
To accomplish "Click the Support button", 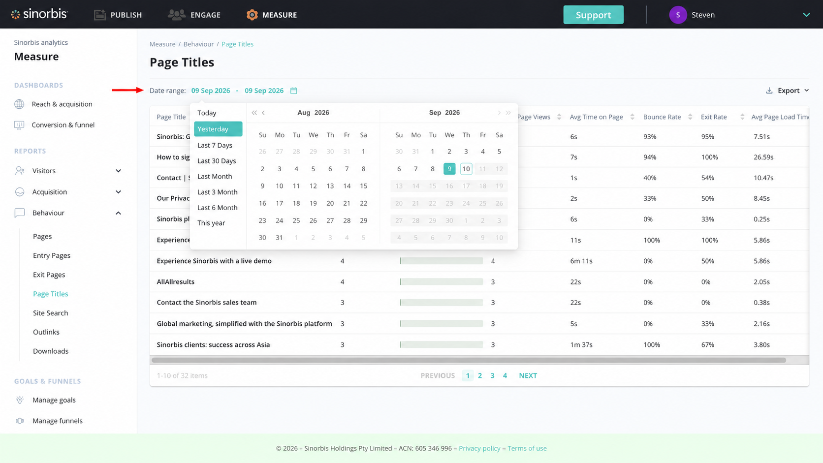I will click(x=593, y=15).
